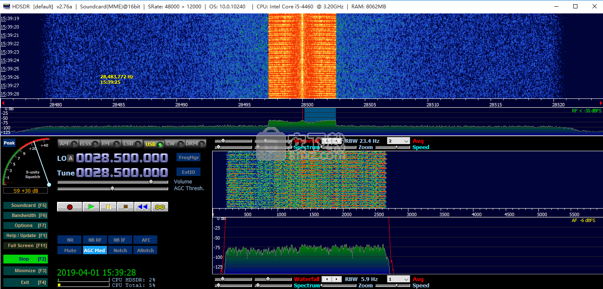Click the S9 +30 dB readout
This screenshot has width=603, height=289.
[25, 191]
